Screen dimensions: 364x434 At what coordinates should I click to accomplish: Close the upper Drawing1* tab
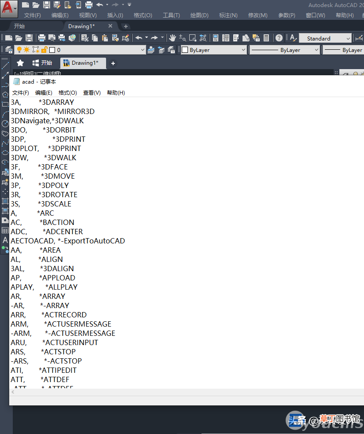(x=110, y=26)
